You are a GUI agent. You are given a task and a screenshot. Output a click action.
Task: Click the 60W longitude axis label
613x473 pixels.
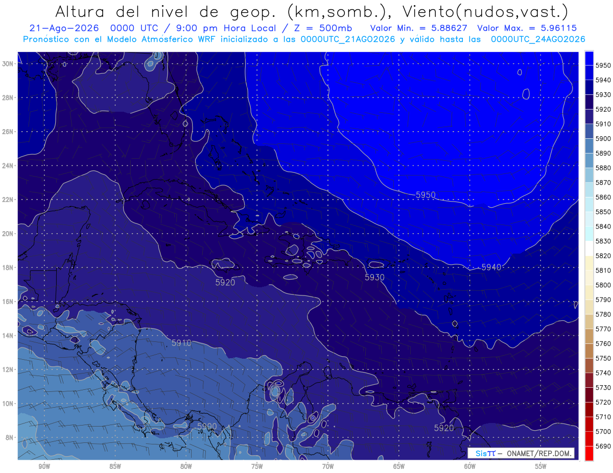pyautogui.click(x=470, y=466)
